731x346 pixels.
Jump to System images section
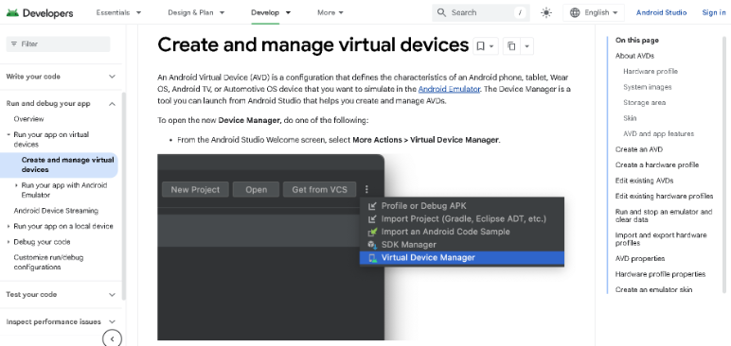[648, 87]
